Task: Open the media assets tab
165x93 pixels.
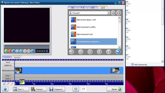Action: pos(73,7)
